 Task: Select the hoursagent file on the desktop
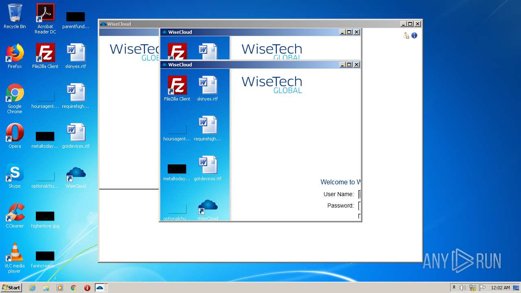pyautogui.click(x=45, y=101)
